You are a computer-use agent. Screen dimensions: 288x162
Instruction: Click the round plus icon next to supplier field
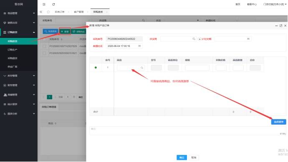[x=200, y=39]
